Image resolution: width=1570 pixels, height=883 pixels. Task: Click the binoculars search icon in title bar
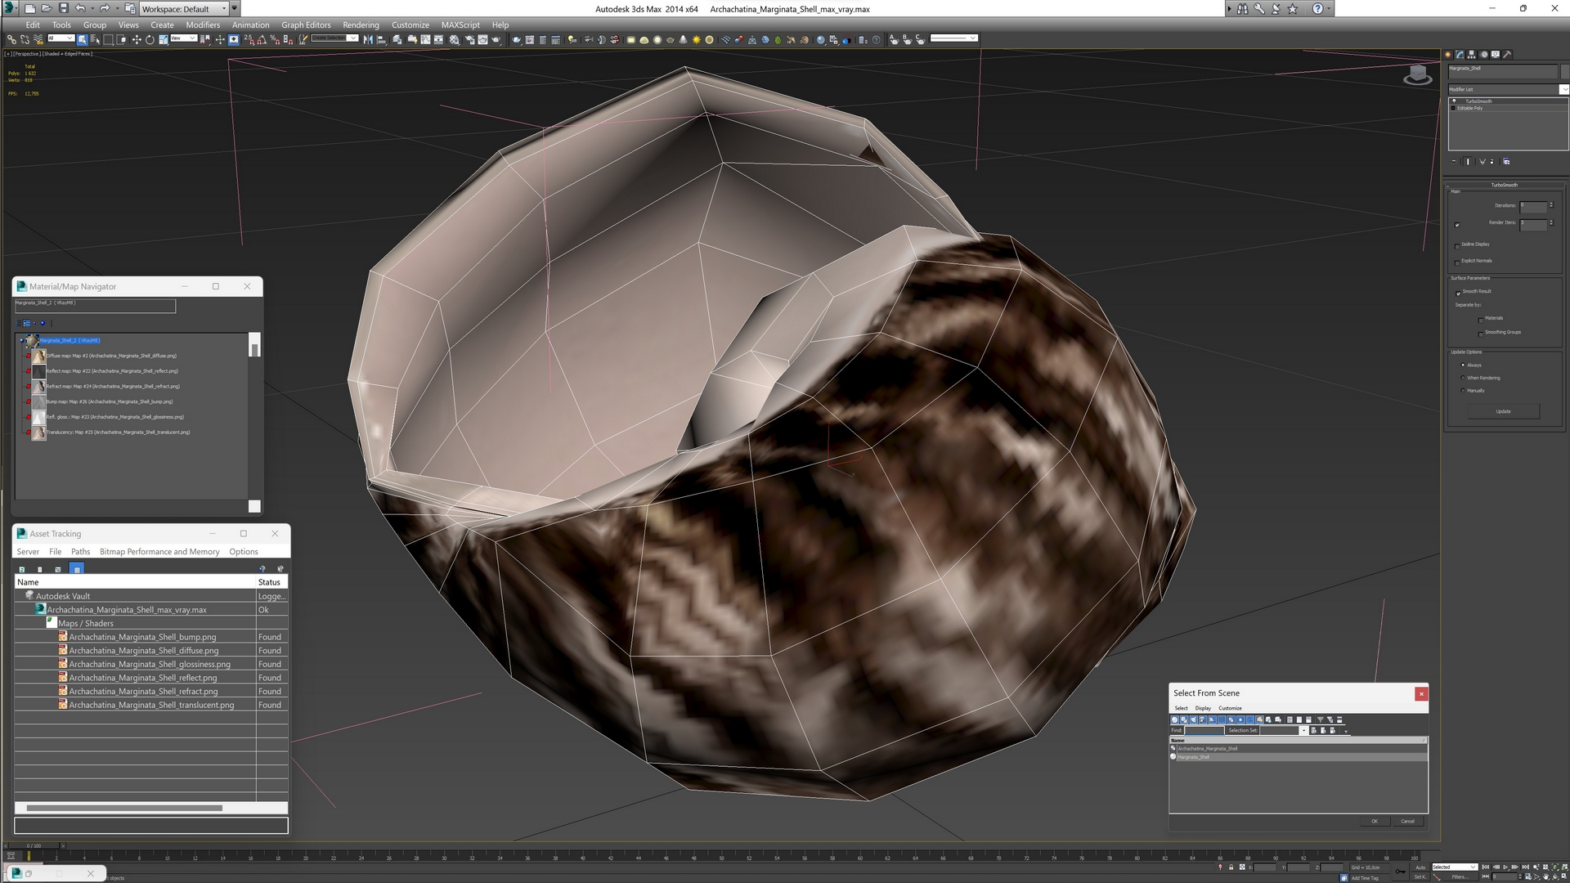coord(1242,8)
